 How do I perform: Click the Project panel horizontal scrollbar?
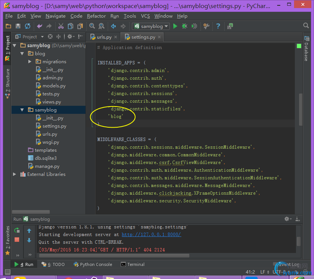point(31,212)
